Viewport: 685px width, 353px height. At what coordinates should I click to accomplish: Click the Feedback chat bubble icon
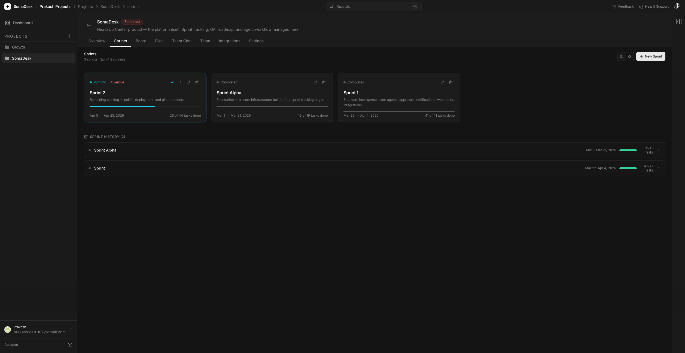coord(614,7)
